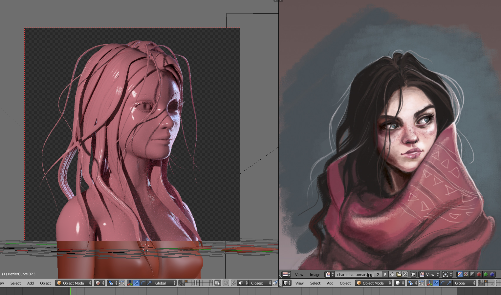Open image file with folder icon

pyautogui.click(x=399, y=274)
